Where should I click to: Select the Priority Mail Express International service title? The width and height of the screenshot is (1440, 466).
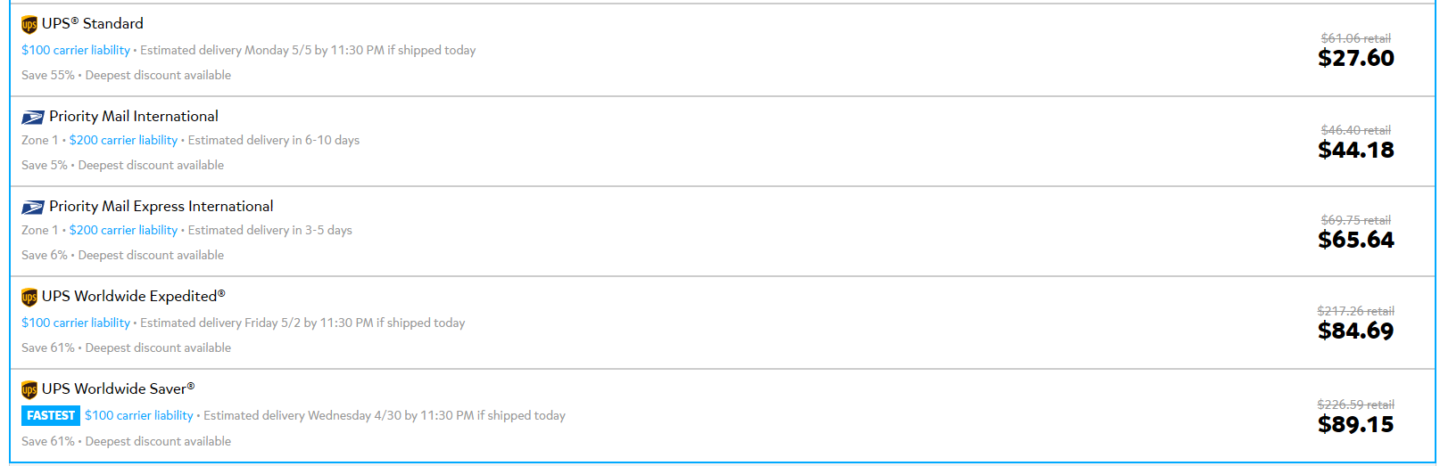click(161, 206)
